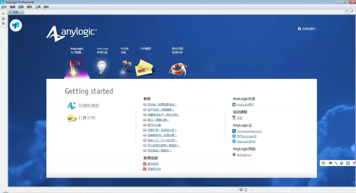Maximize the Welcome view with top-right button
The width and height of the screenshot is (356, 193).
(352, 11)
